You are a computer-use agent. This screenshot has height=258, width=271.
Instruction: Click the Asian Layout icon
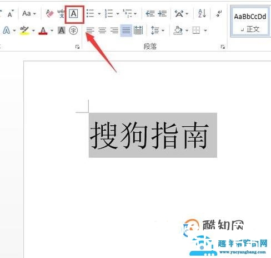(x=179, y=13)
